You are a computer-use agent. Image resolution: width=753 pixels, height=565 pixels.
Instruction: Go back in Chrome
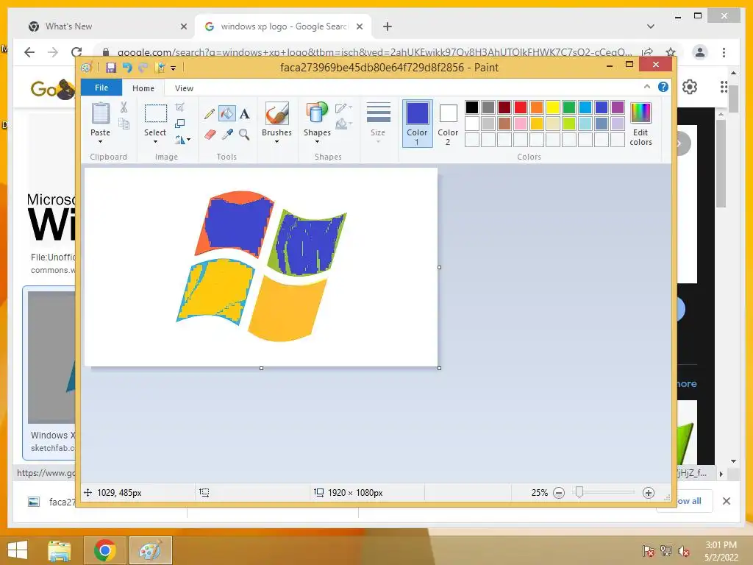29,52
